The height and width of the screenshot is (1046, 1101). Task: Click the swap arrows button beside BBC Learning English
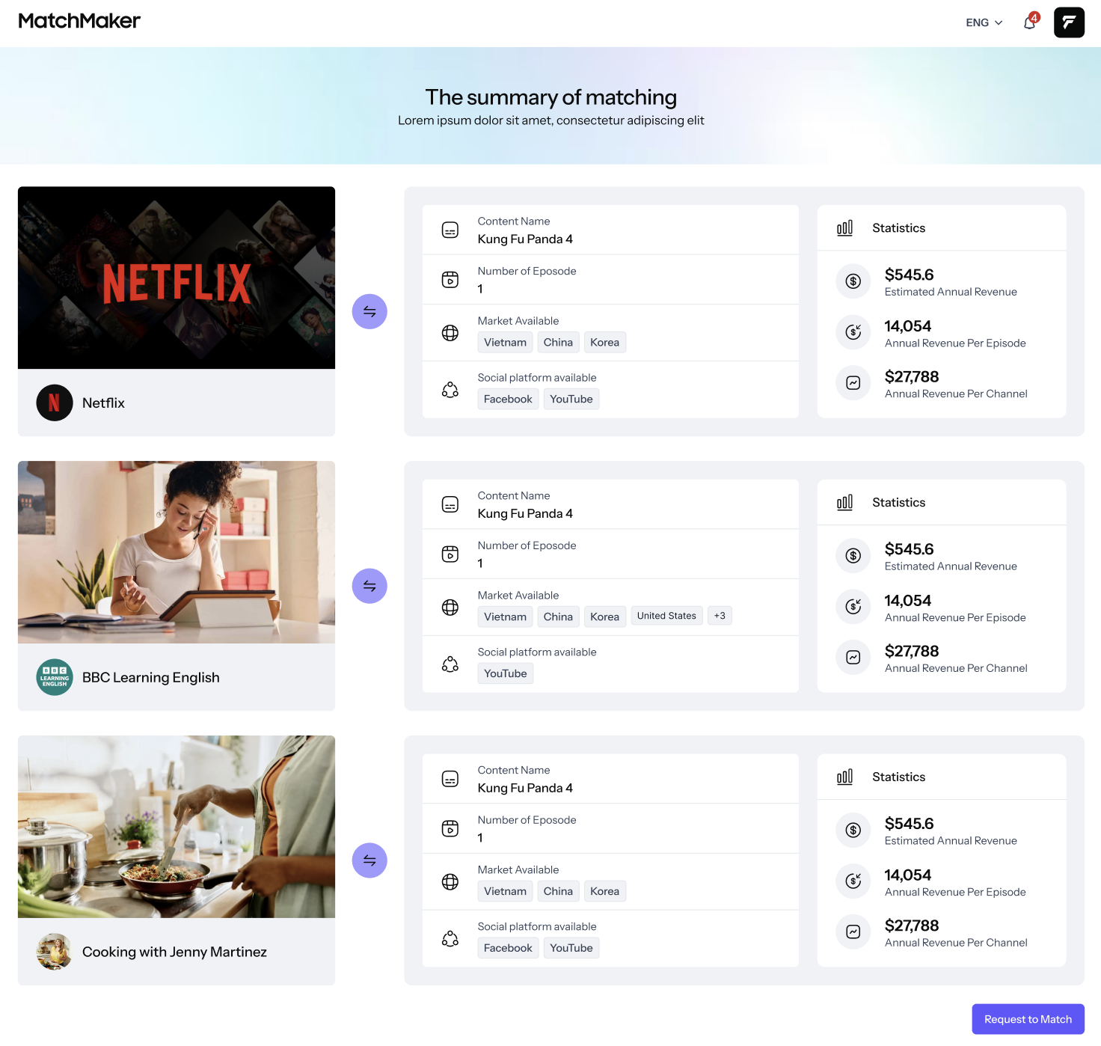tap(369, 586)
